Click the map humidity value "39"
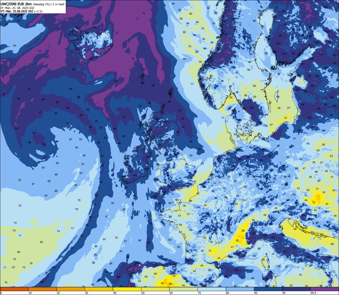 [164, 269]
